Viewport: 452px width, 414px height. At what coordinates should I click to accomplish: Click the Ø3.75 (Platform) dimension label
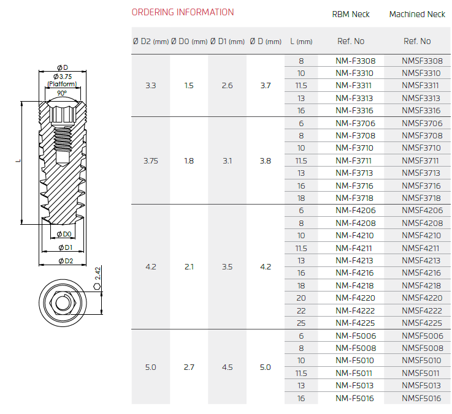[61, 80]
